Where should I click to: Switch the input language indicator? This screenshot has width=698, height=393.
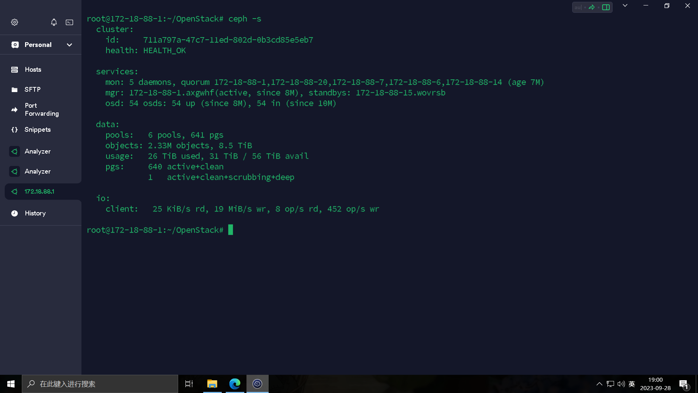tap(632, 384)
